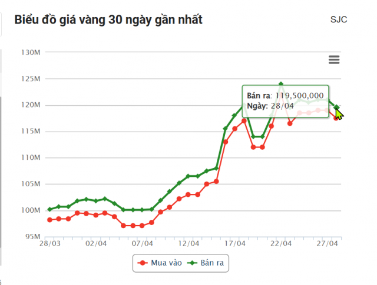
Task: Click the 02/04 x-axis date label
Action: 96,243
